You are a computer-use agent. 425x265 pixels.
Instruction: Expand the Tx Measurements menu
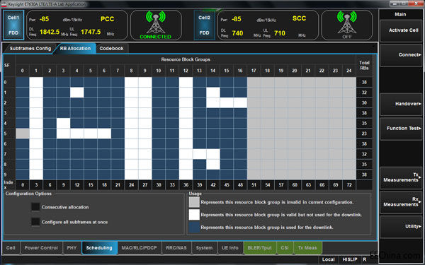[401, 177]
